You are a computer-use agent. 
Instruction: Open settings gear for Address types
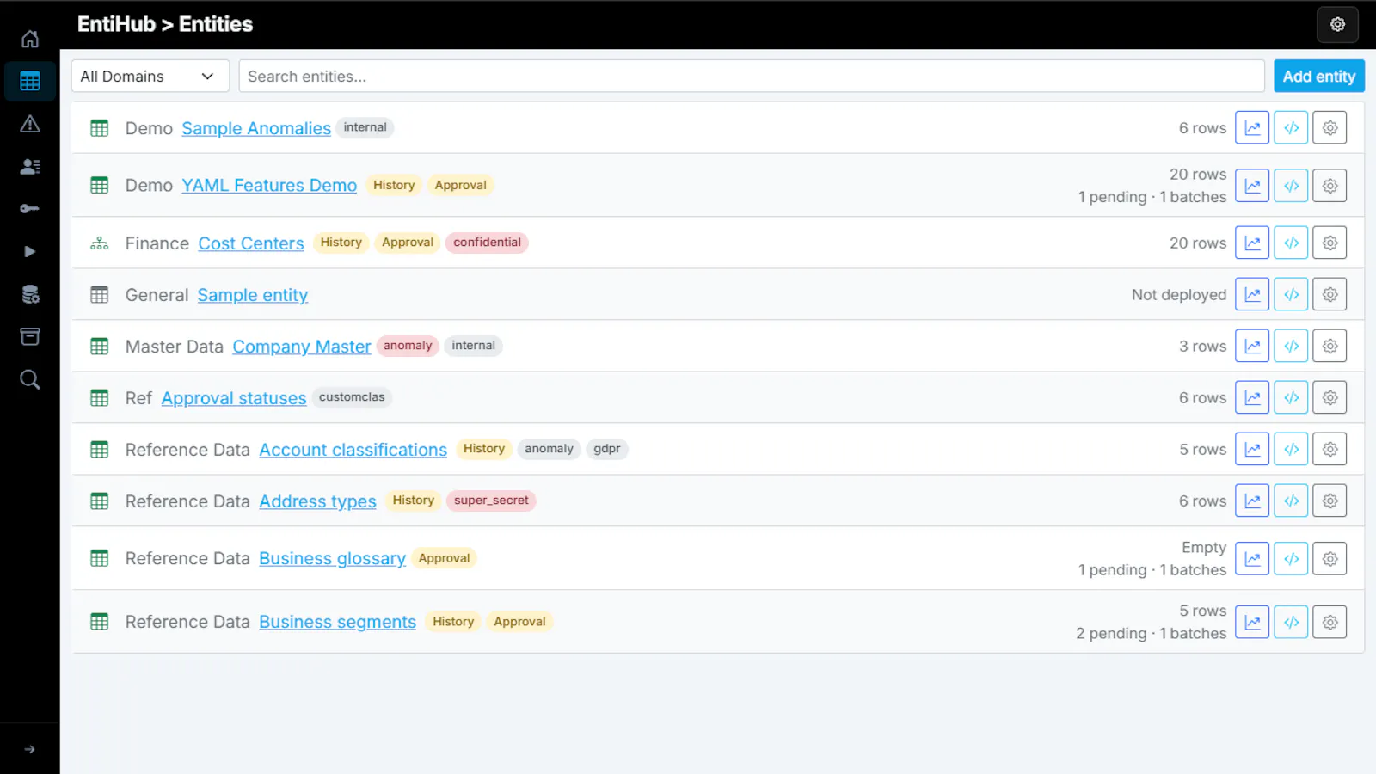pyautogui.click(x=1330, y=501)
